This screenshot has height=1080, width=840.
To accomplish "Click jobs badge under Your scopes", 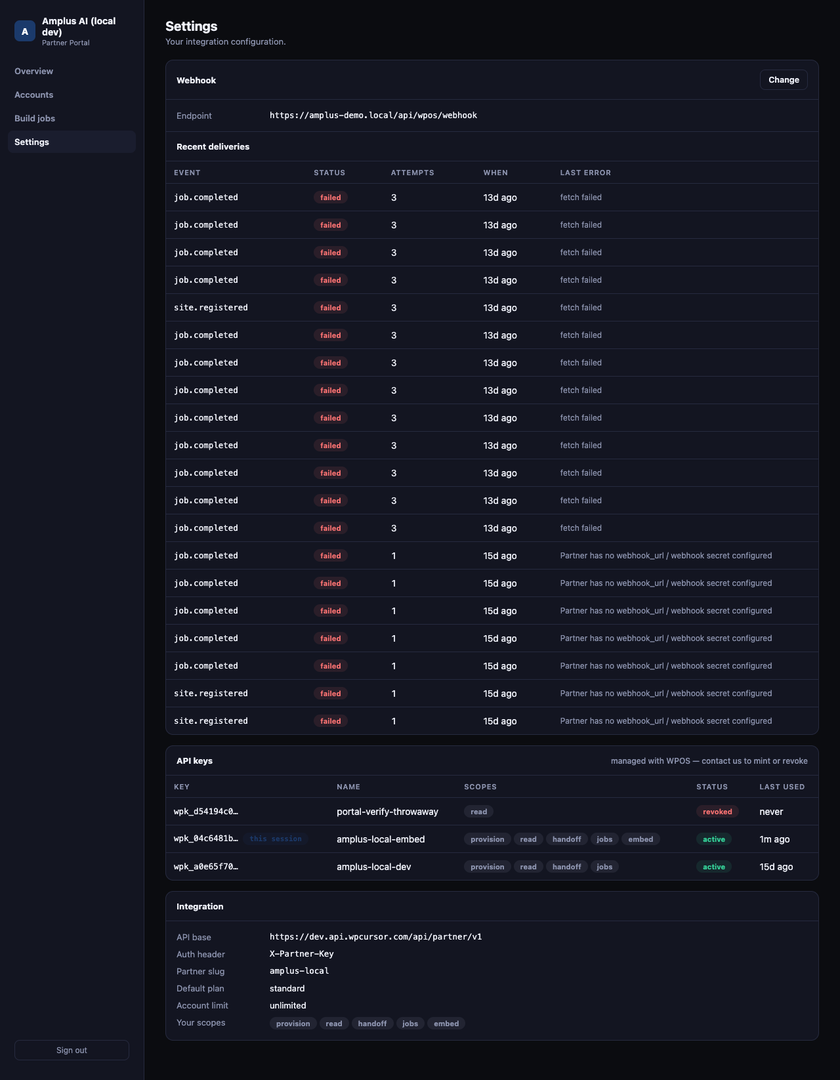I will click(x=410, y=1024).
